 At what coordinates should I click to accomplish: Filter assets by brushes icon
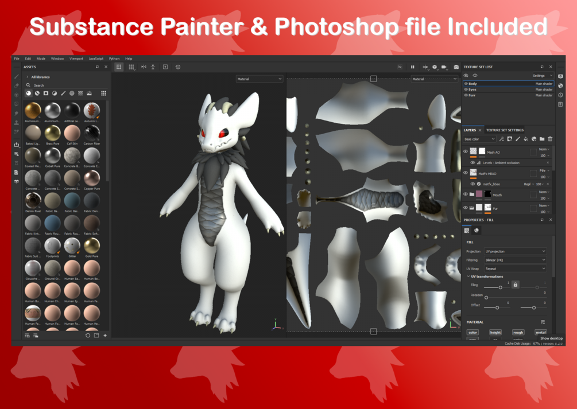[x=63, y=94]
